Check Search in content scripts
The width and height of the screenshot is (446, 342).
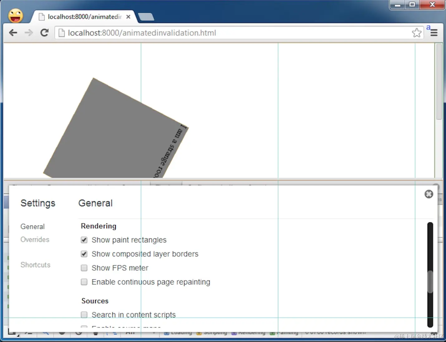point(84,315)
